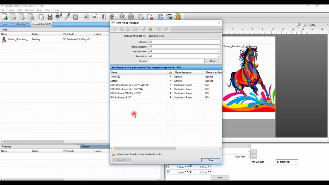Click the Clear search button
This screenshot has width=329, height=185.
coord(213,61)
